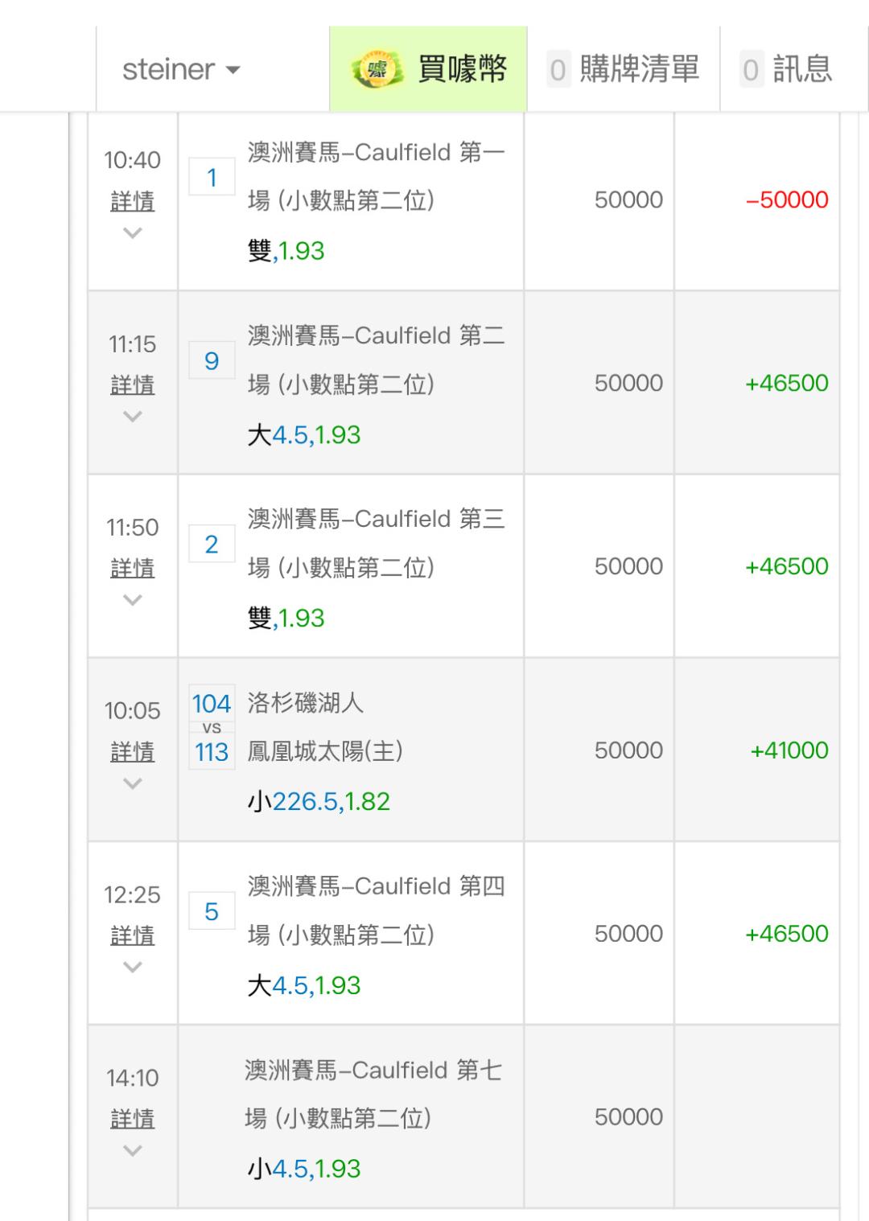Click the 洛杉磯湖人 team name
This screenshot has width=869, height=1221.
pos(306,703)
